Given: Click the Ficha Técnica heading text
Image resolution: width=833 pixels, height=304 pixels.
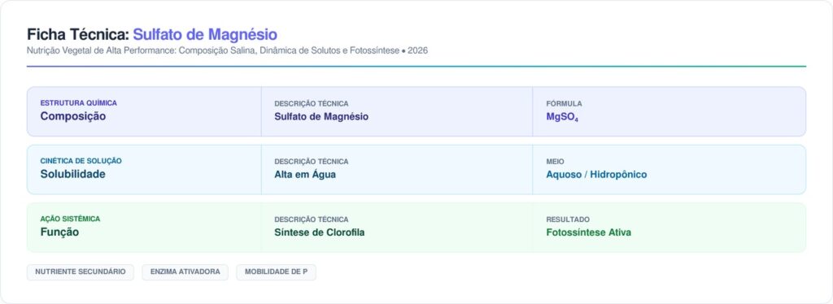Looking at the screenshot, I should pyautogui.click(x=78, y=34).
